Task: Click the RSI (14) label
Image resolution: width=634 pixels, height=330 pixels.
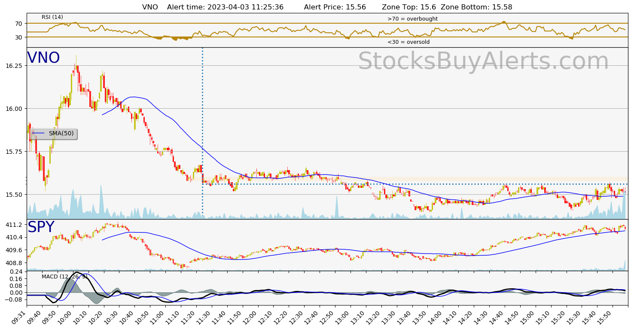Action: (52, 17)
